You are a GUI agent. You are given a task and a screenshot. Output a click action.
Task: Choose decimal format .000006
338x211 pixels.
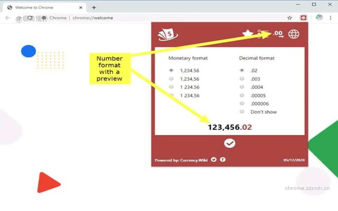242,103
